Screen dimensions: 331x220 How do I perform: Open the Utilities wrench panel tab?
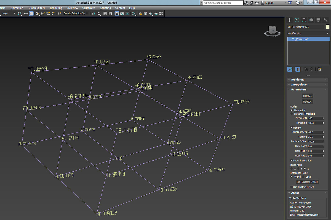(325, 20)
